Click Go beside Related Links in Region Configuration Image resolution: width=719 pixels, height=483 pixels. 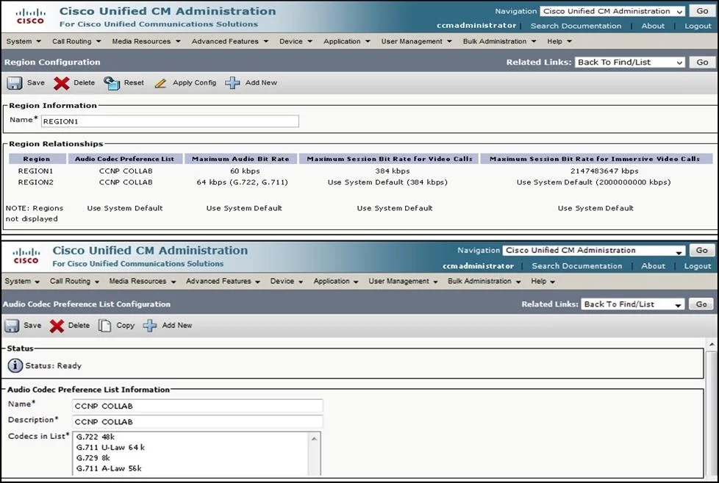click(702, 62)
